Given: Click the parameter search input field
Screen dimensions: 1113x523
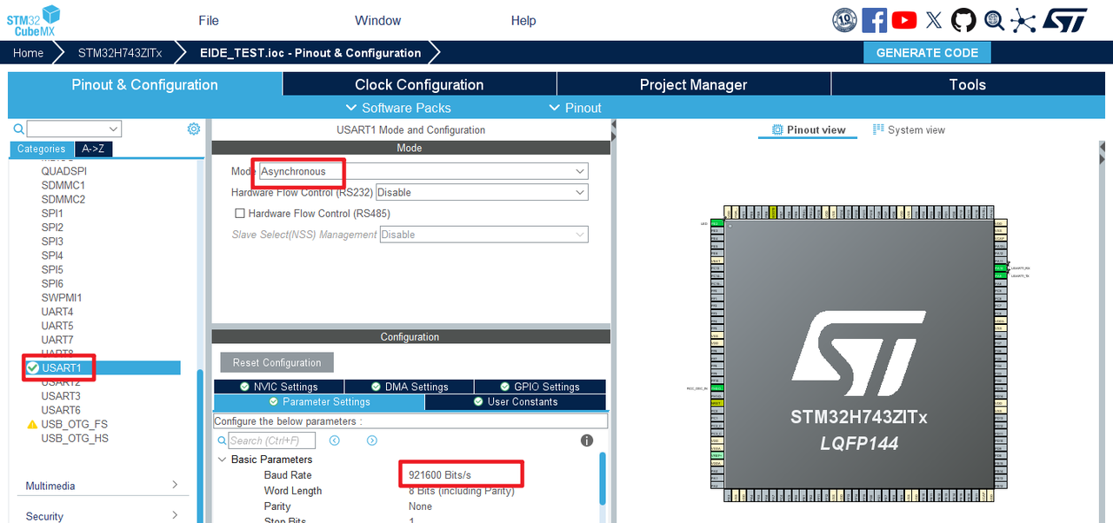Looking at the screenshot, I should (270, 440).
